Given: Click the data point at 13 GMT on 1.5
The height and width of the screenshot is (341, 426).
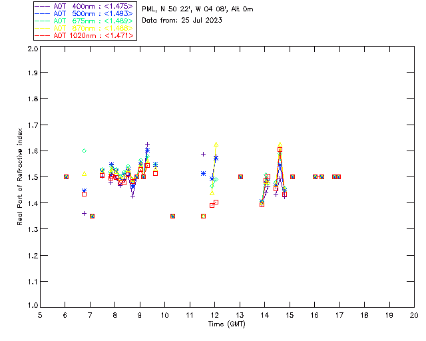Looking at the screenshot, I should [x=240, y=176].
